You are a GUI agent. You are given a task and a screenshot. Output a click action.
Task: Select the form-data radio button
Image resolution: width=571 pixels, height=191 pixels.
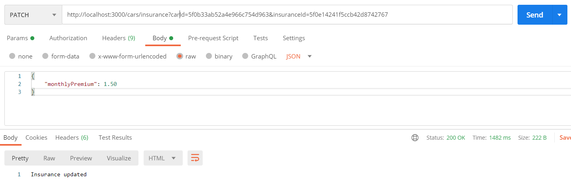coord(45,57)
